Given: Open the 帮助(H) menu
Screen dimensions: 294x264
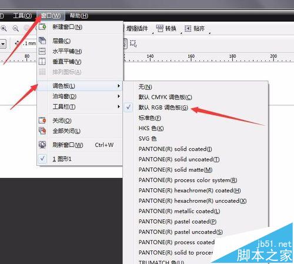Looking at the screenshot, I should 79,16.
